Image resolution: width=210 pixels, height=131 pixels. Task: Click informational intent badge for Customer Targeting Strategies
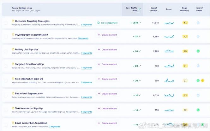click(x=198, y=23)
